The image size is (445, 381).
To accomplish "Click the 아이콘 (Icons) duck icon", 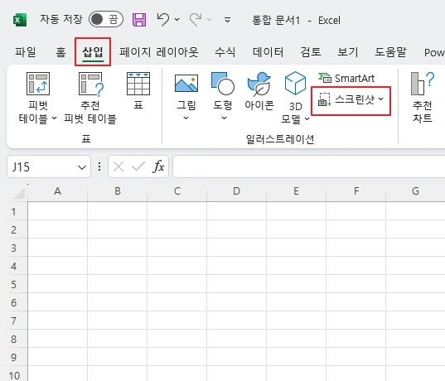I will pyautogui.click(x=259, y=84).
